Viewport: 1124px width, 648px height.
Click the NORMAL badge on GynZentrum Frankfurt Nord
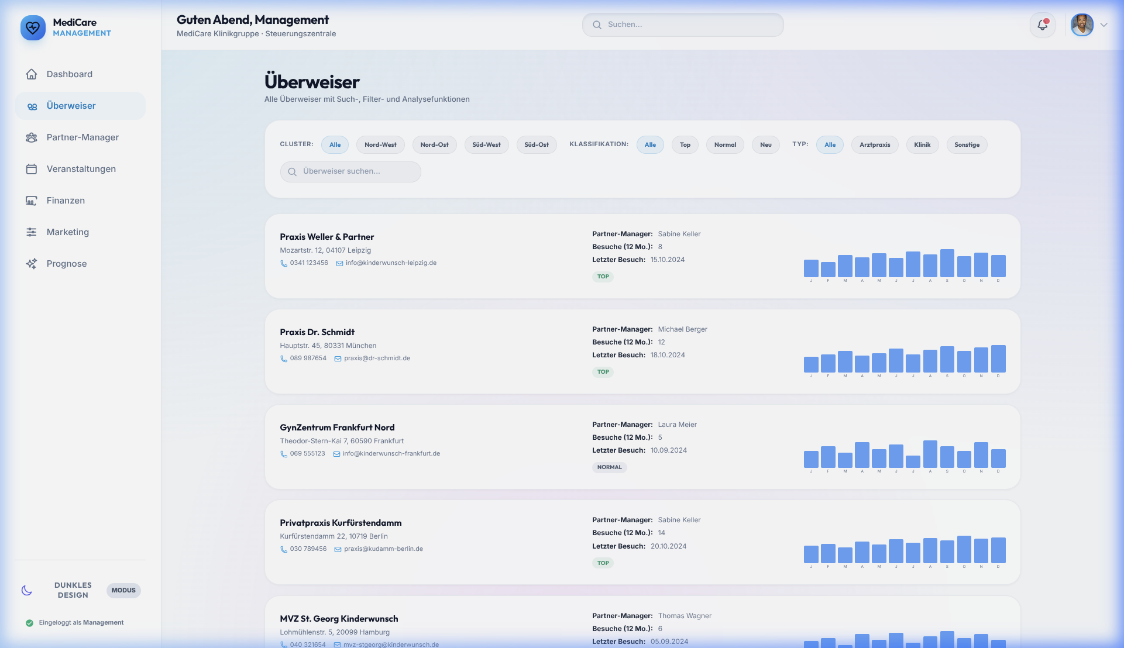click(x=609, y=467)
